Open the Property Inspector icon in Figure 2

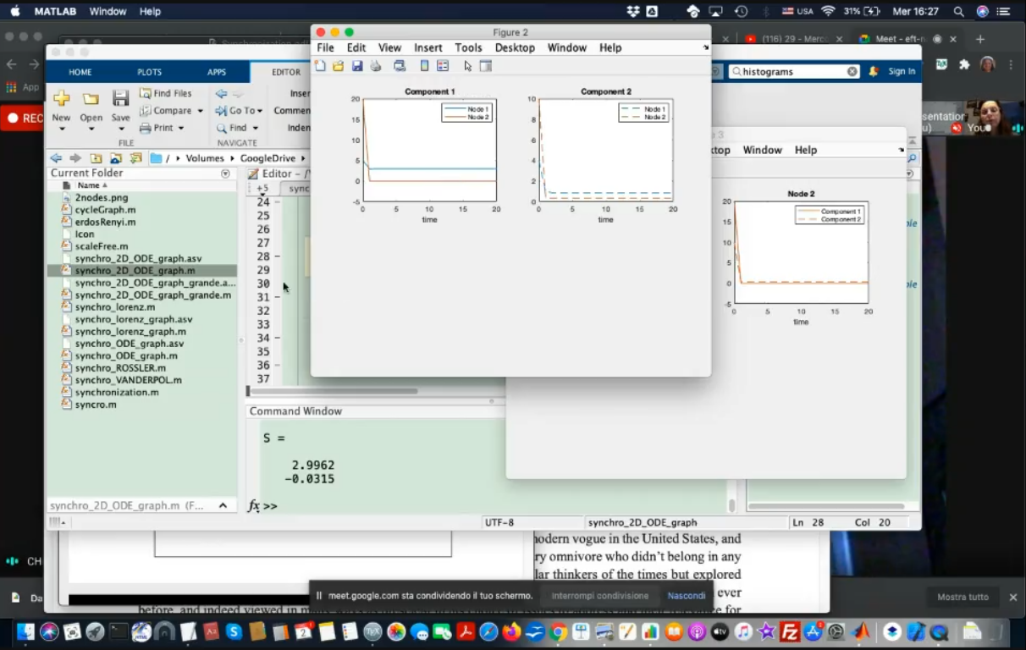pyautogui.click(x=486, y=66)
